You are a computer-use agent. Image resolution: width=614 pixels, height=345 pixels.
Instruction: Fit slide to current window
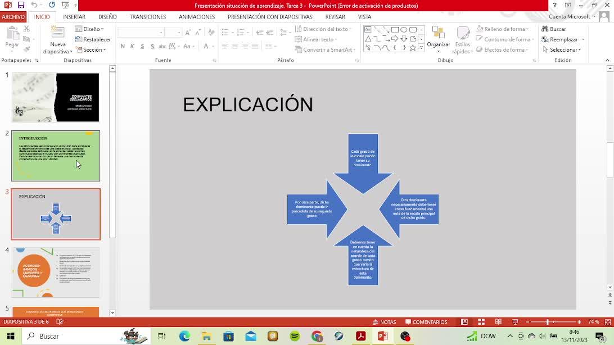607,322
